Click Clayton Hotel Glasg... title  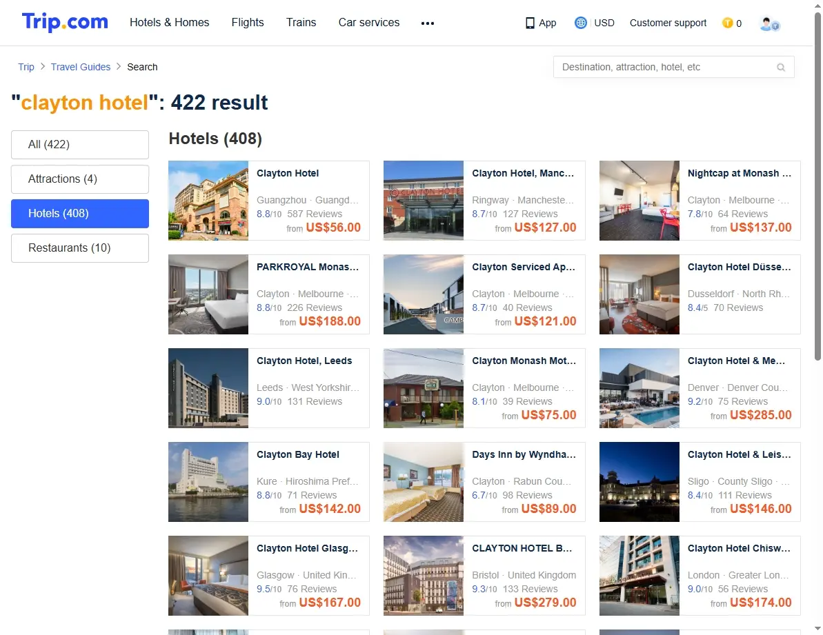(x=307, y=549)
